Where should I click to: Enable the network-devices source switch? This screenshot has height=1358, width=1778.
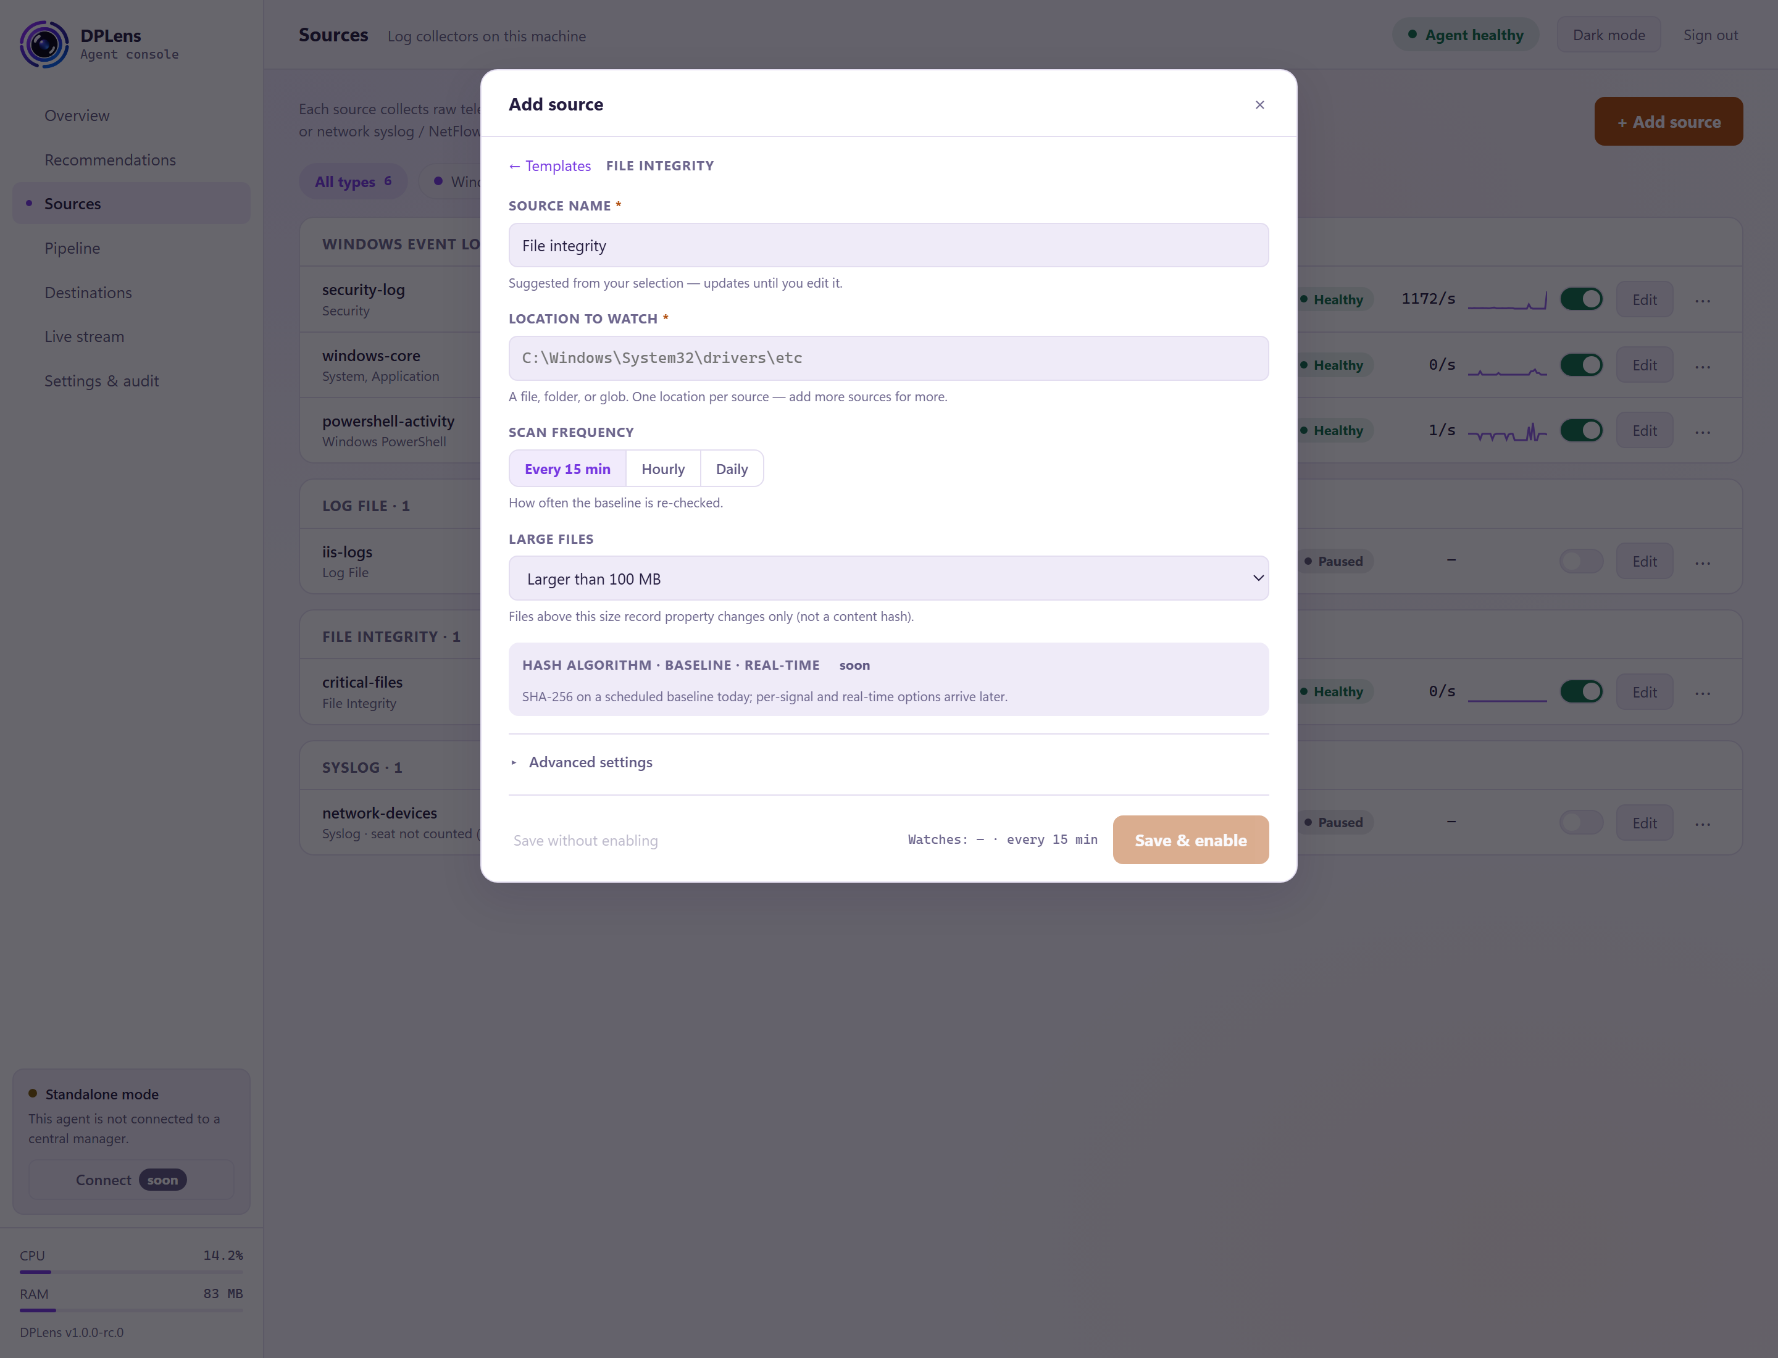(1580, 822)
